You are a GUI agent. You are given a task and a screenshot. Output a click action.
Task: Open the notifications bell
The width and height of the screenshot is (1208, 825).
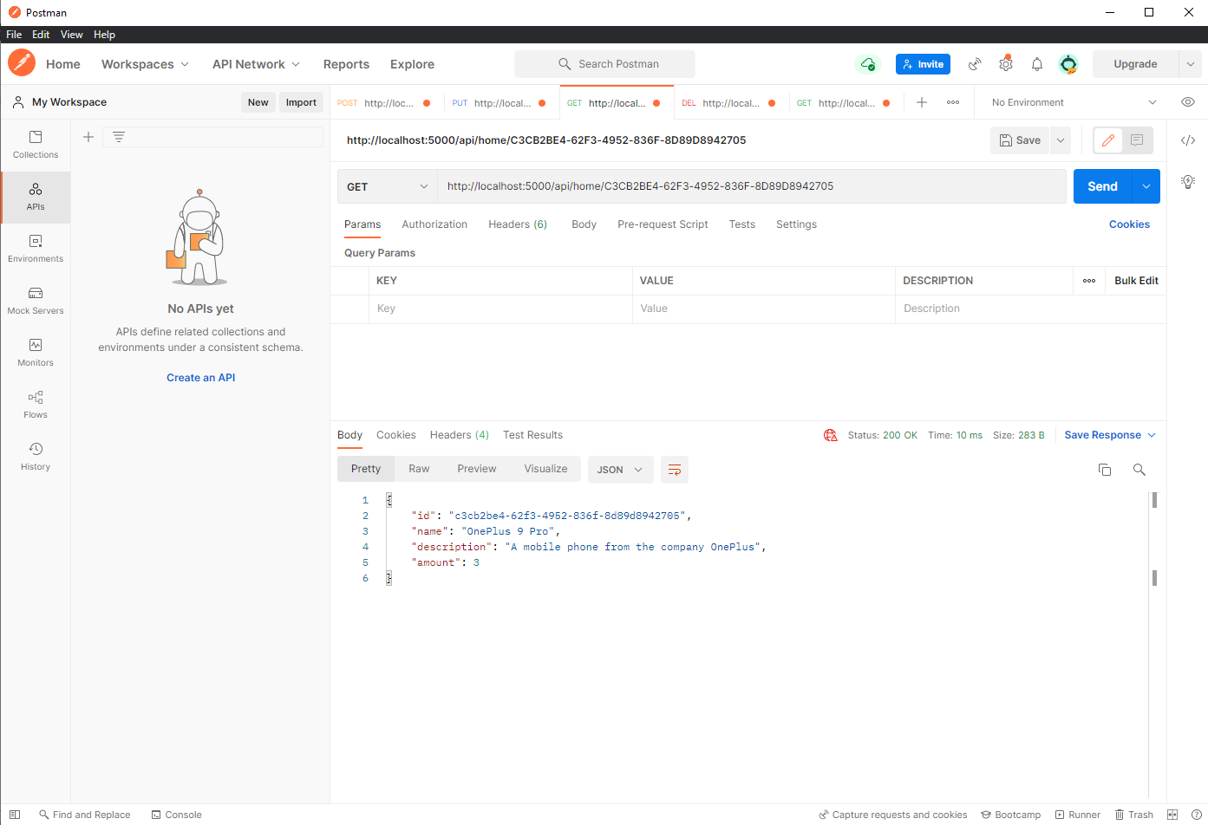pos(1036,63)
